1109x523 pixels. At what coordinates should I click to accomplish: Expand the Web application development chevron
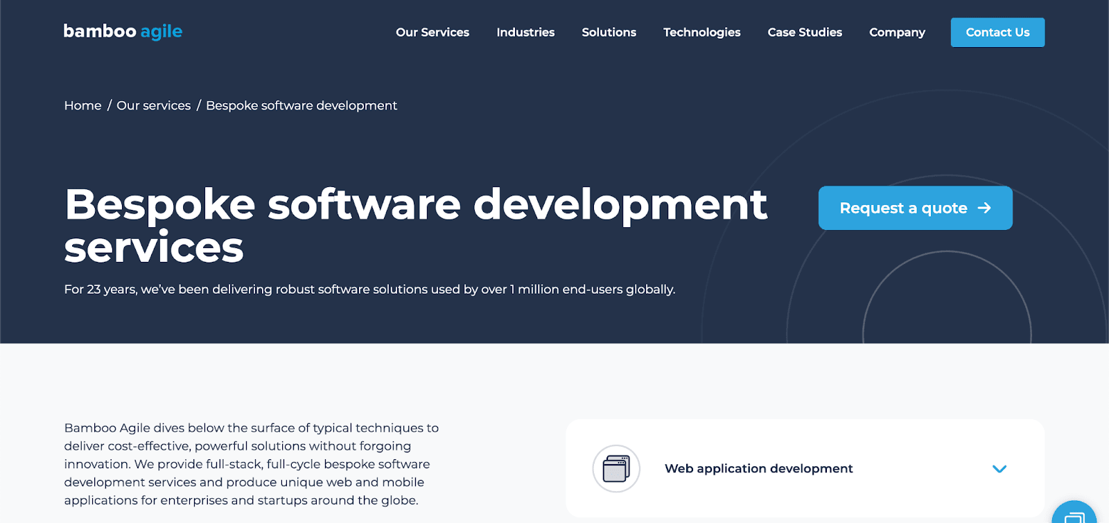999,469
